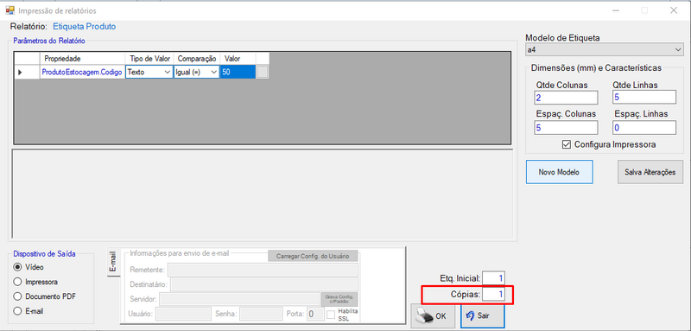Click the Tipo de Valor column header

pos(149,59)
